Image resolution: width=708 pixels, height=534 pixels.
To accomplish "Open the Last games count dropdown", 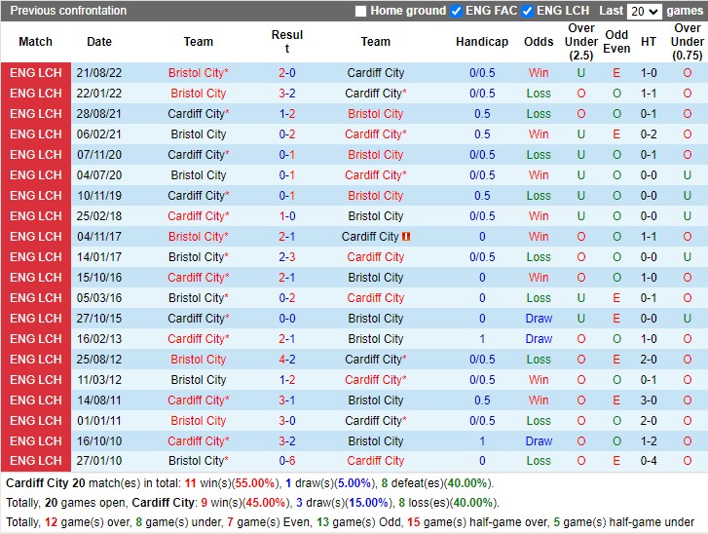I will pyautogui.click(x=644, y=12).
